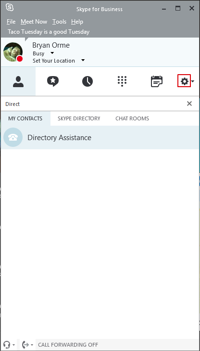200x351 pixels.
Task: Open the call forwarding dropdown arrow
Action: (x=32, y=345)
